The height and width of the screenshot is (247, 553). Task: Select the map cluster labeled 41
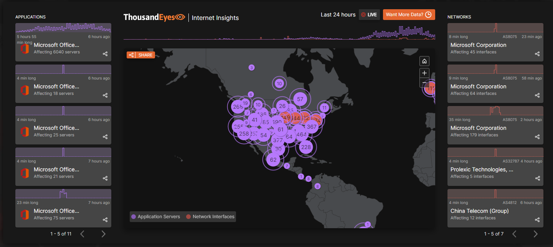[x=254, y=120]
